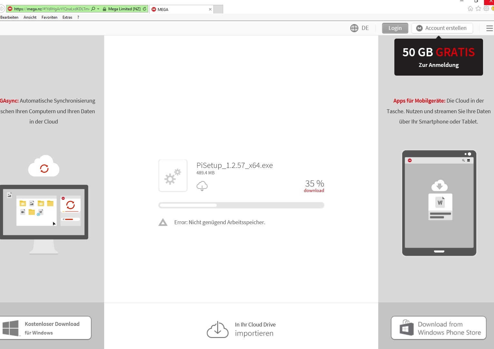The height and width of the screenshot is (349, 494).
Task: Click the tablet illustration
Action: pos(439,203)
